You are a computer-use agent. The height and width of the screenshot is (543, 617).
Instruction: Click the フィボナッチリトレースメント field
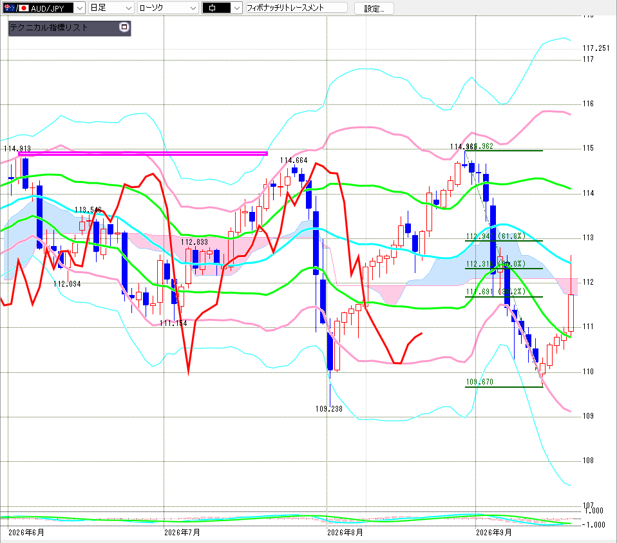297,8
